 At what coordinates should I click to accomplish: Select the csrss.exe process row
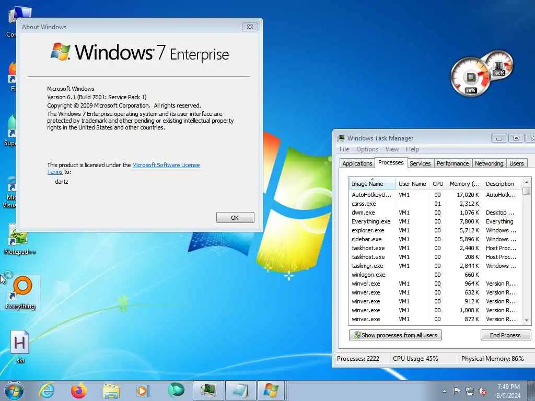point(435,204)
